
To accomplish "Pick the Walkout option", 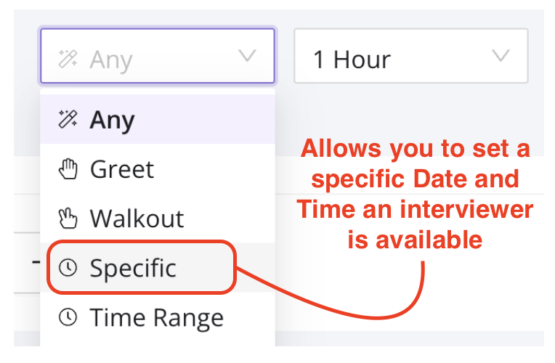I will point(137,219).
